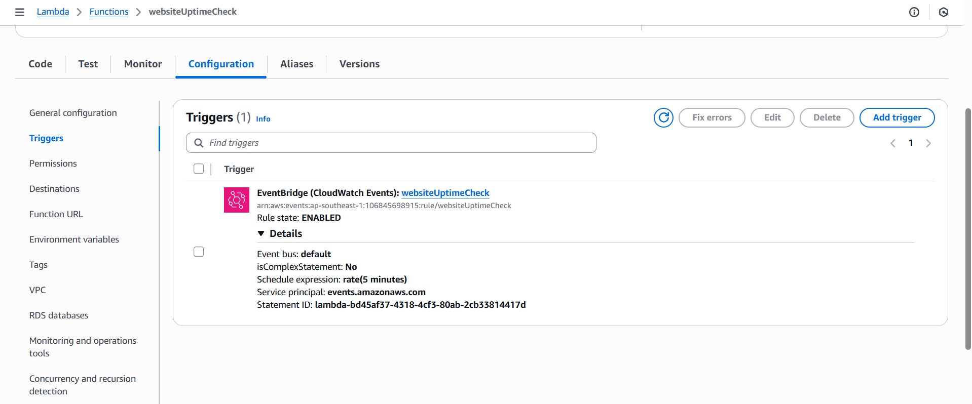Open the Versions tab
This screenshot has height=404, width=972.
click(359, 64)
